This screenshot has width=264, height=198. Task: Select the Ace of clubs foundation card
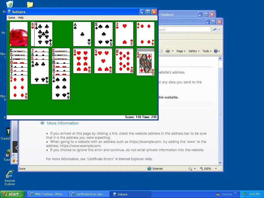[x=82, y=34]
